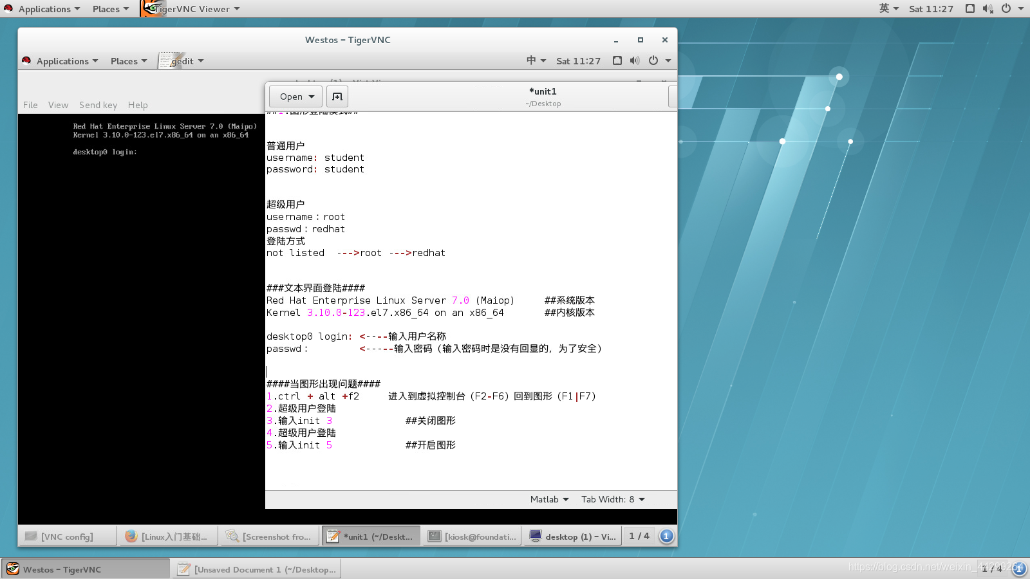Switch to Screenshot taskbar window

pos(269,537)
